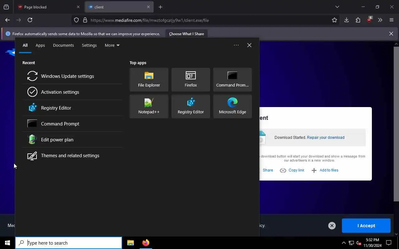This screenshot has height=249, width=399.
Task: Switch to the Page blocked tab
Action: tap(49, 7)
